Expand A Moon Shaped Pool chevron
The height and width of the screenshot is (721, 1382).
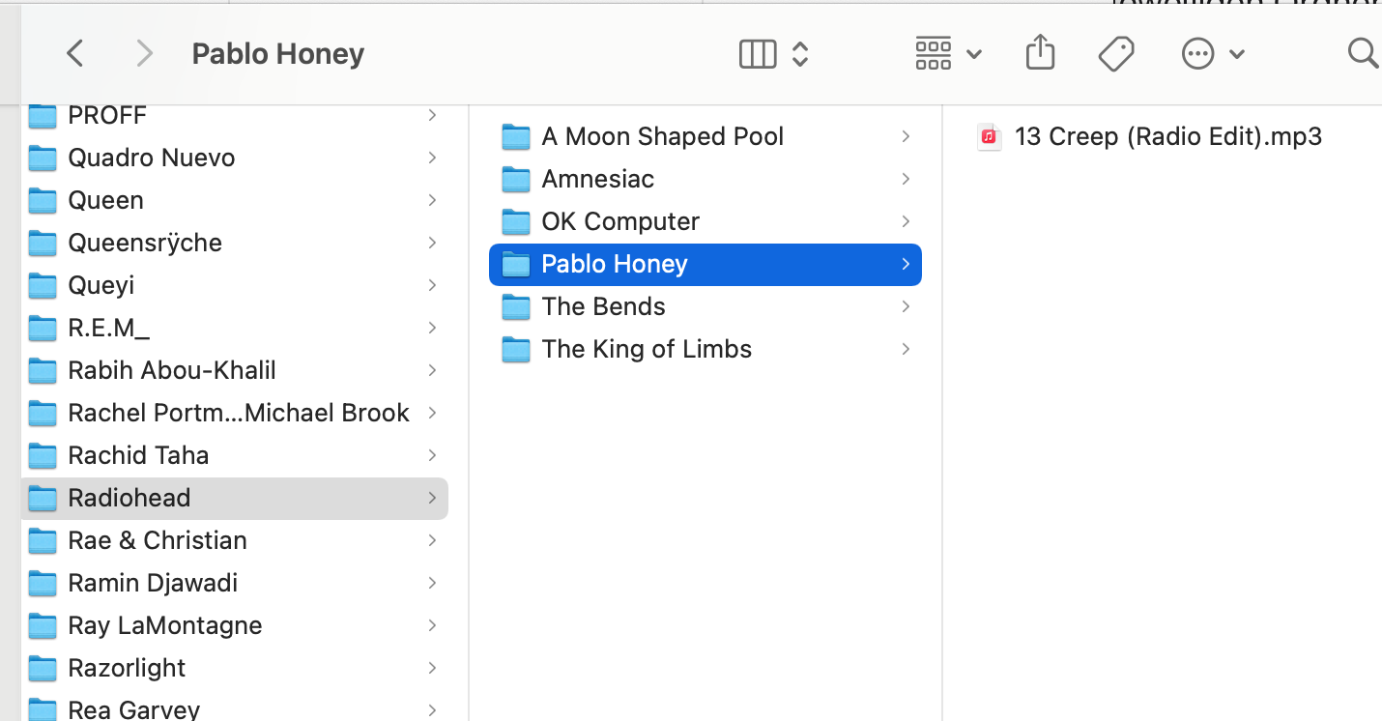[x=906, y=136]
